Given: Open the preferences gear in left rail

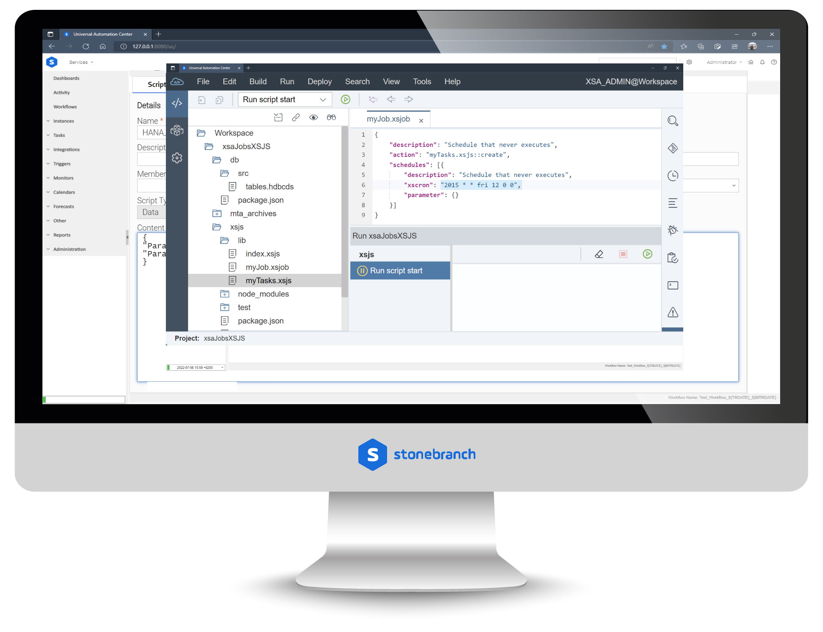Looking at the screenshot, I should click(x=177, y=158).
